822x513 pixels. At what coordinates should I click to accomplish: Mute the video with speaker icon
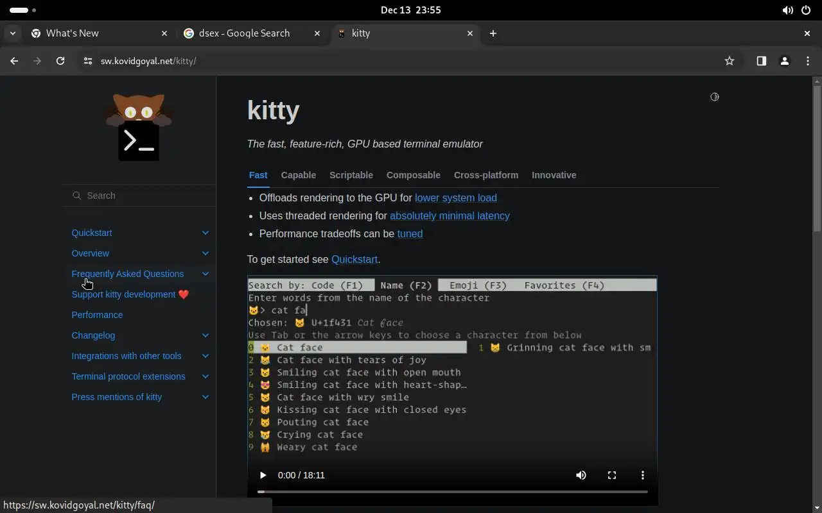click(x=581, y=475)
